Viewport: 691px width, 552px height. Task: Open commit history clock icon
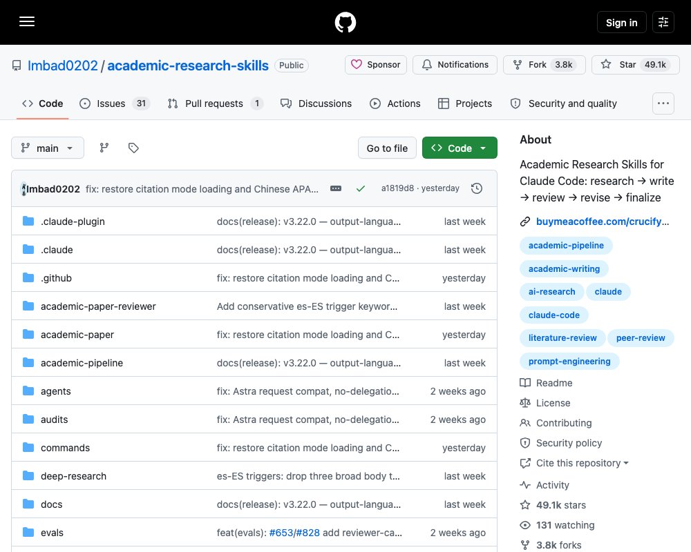pyautogui.click(x=477, y=188)
